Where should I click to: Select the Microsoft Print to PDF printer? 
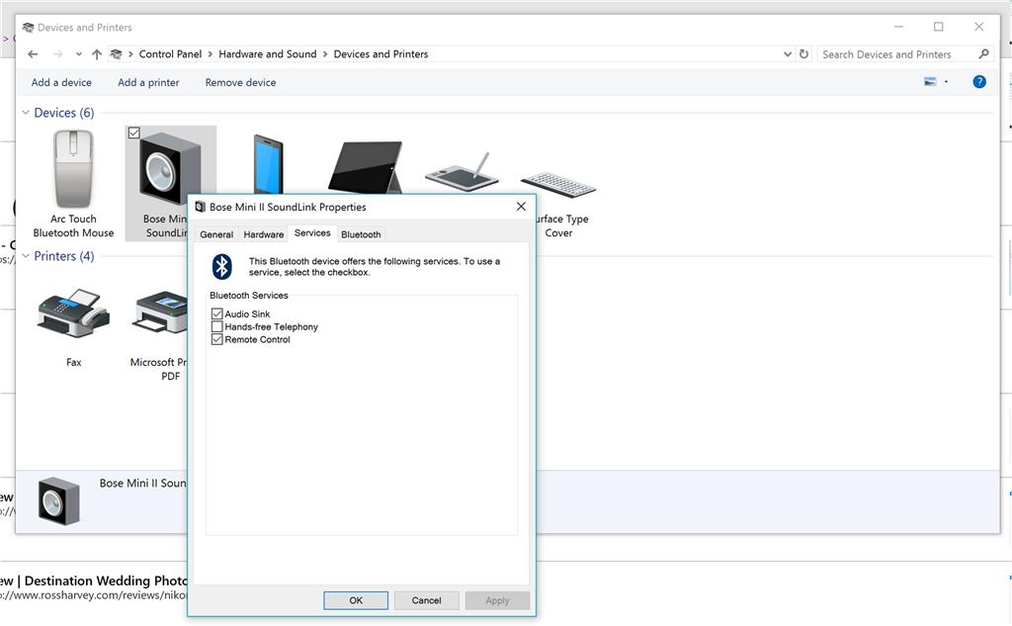pyautogui.click(x=161, y=313)
